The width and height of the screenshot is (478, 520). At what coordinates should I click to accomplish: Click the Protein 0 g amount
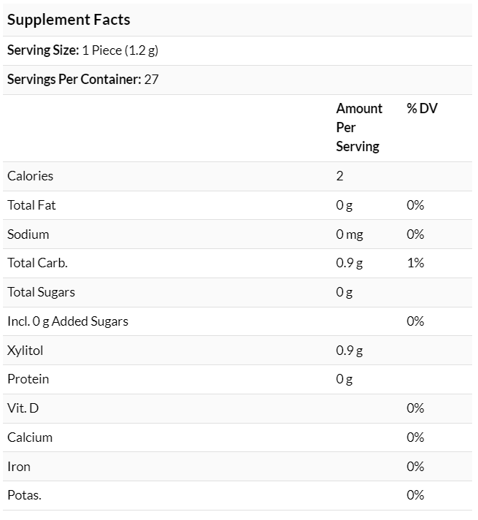[344, 379]
